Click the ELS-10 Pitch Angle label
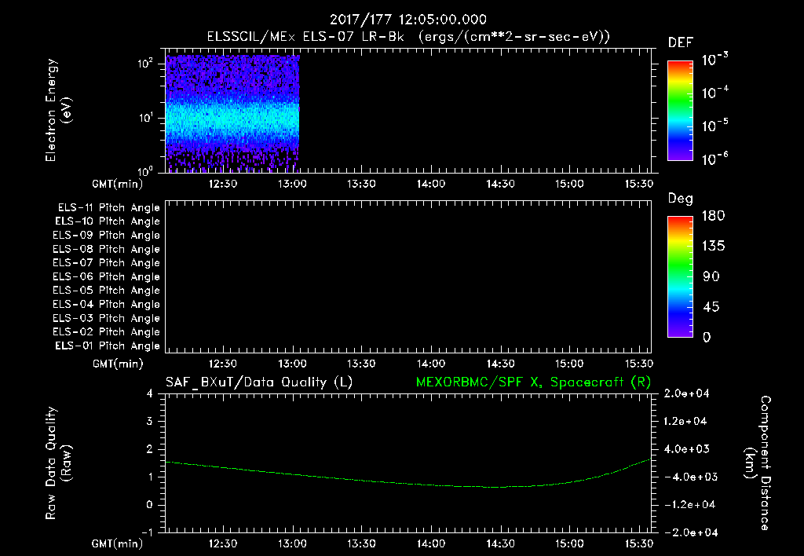 pyautogui.click(x=108, y=221)
